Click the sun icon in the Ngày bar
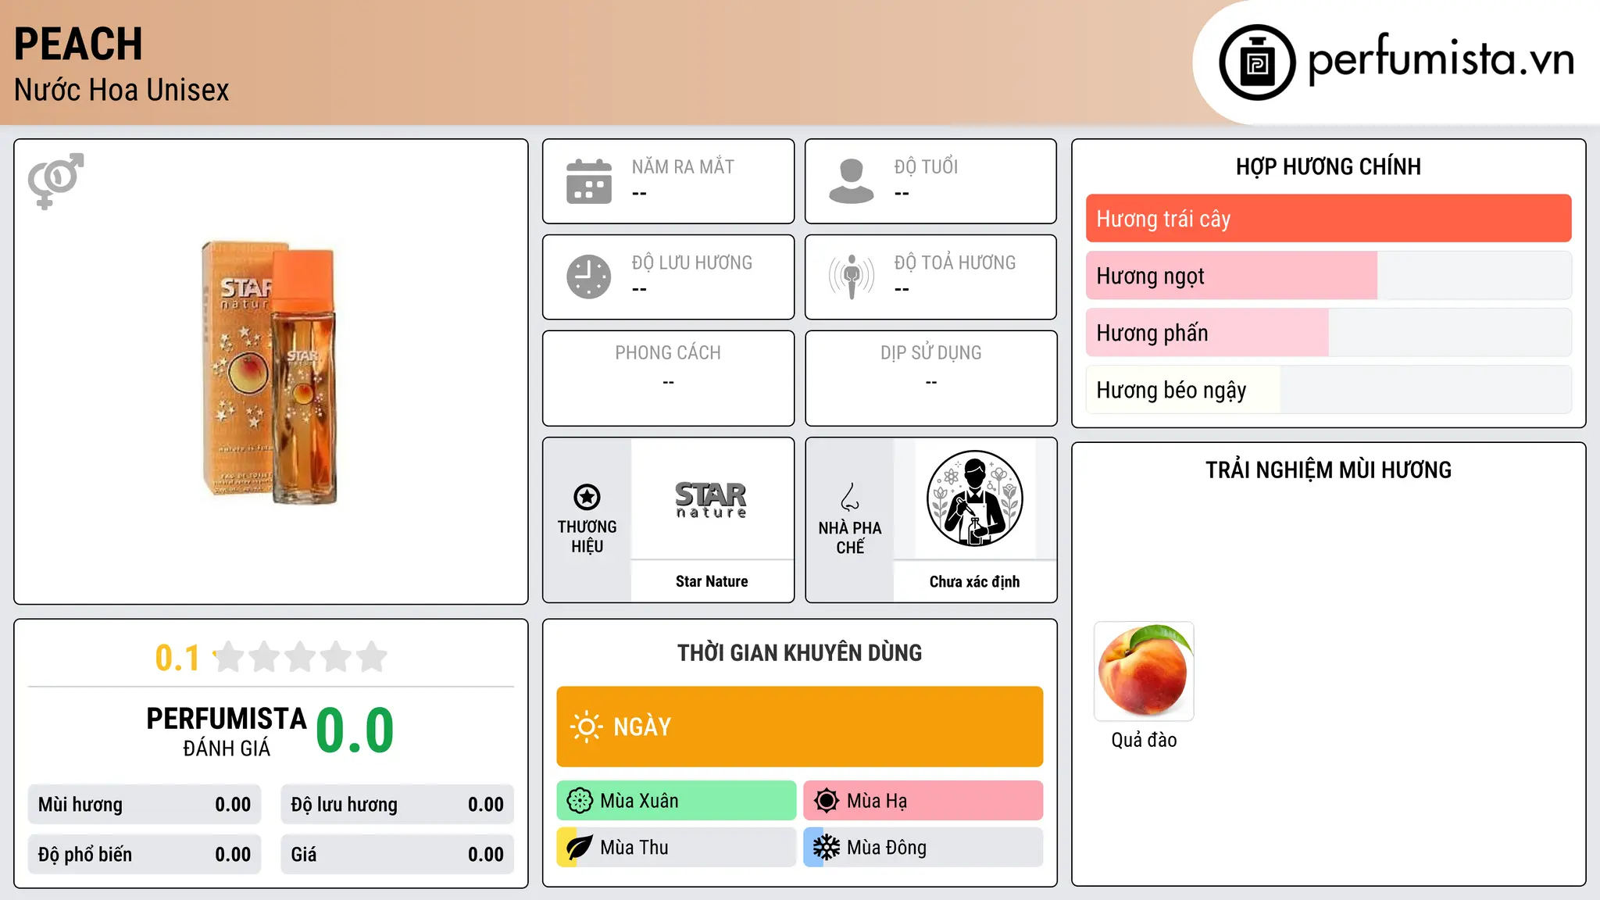The height and width of the screenshot is (900, 1600). tap(587, 727)
